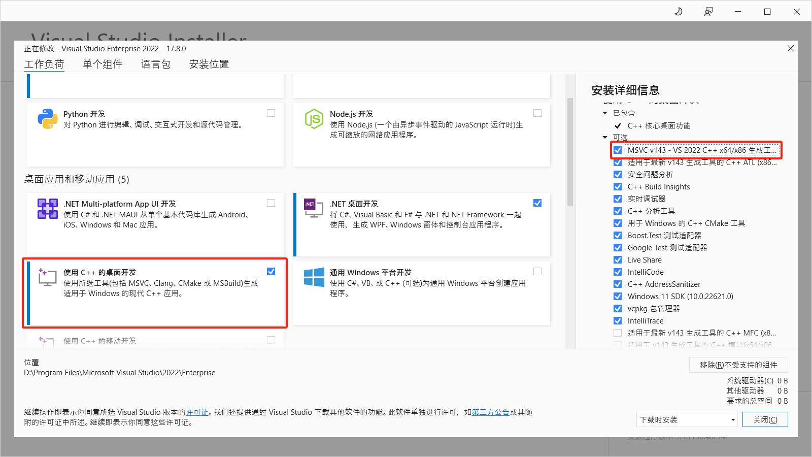Collapse the 已包含 section
The width and height of the screenshot is (812, 457).
click(x=605, y=113)
